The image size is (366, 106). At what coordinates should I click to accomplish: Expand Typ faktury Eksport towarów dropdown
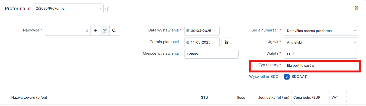pyautogui.click(x=321, y=65)
